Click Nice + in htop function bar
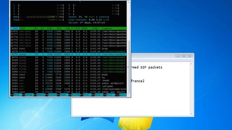The image size is (232, 130). click(x=99, y=95)
